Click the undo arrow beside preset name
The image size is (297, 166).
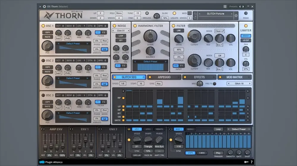pyautogui.click(x=195, y=14)
